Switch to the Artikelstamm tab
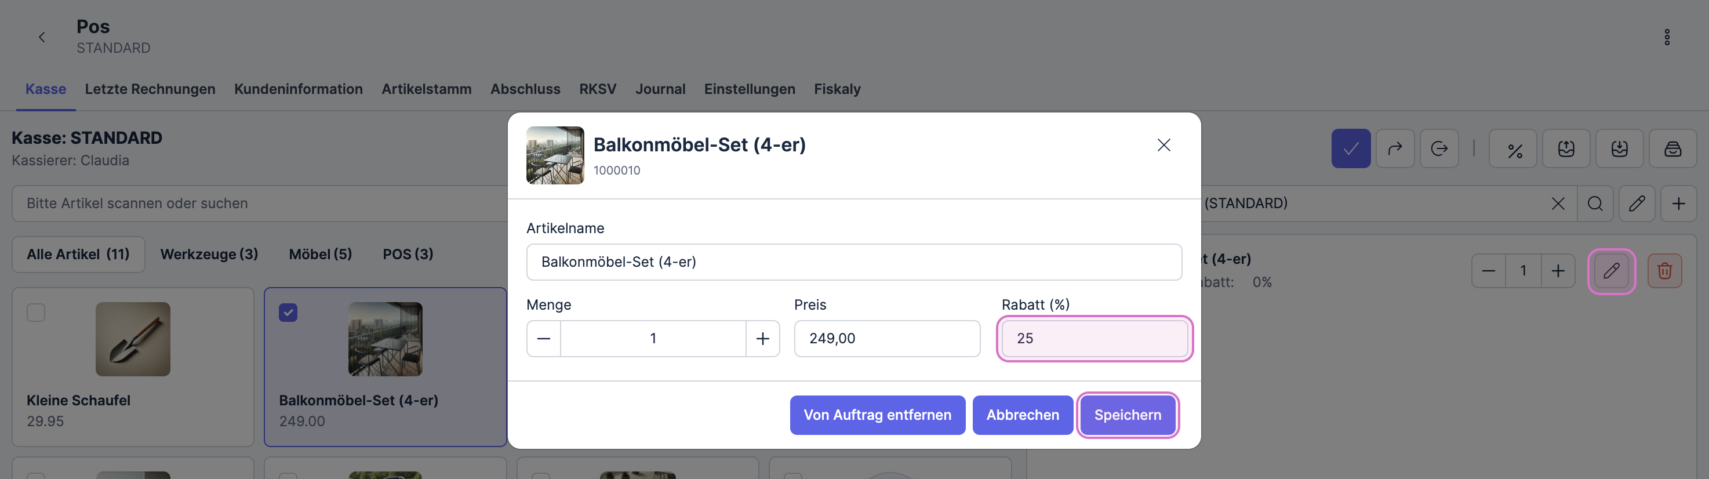 coord(426,89)
